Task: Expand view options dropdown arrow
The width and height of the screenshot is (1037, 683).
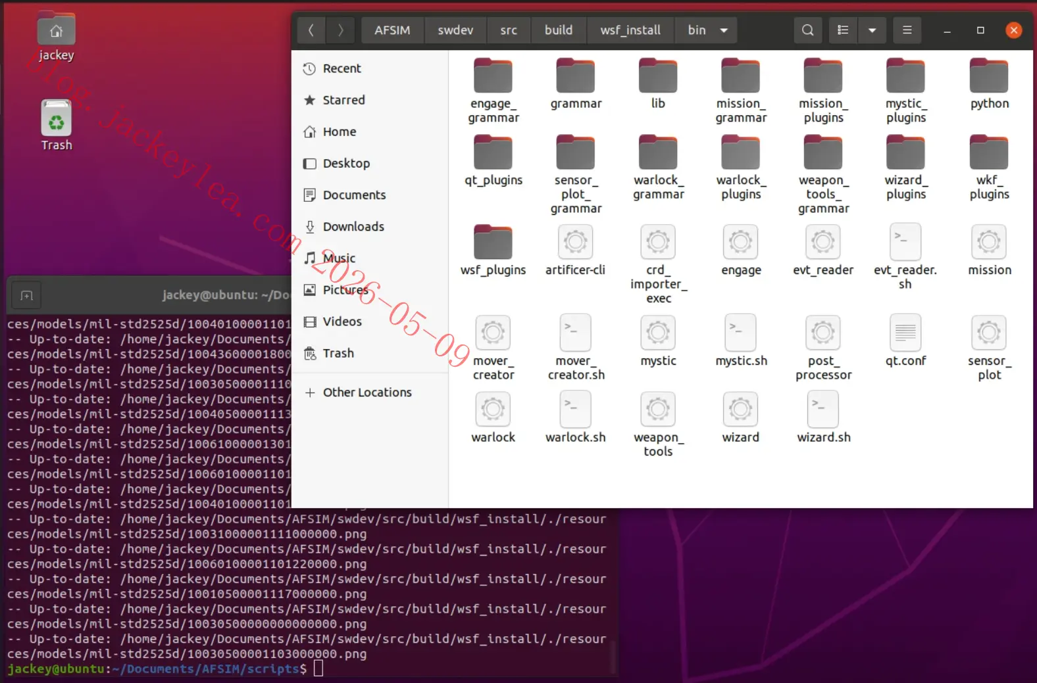Action: tap(872, 30)
